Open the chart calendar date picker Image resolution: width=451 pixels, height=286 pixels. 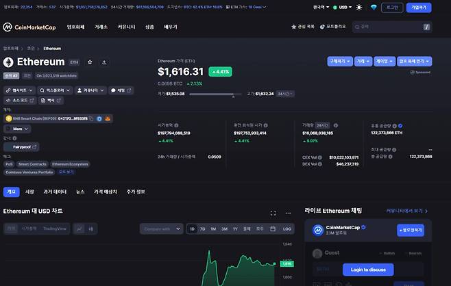(x=273, y=229)
